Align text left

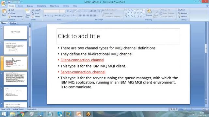pos(80,16)
